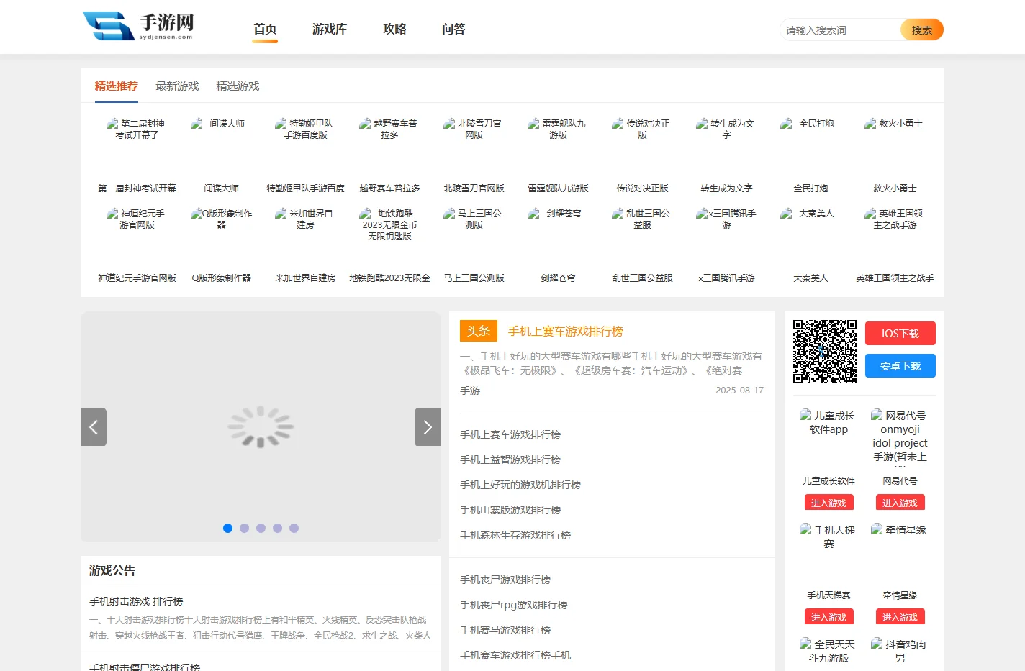
Task: Select the third carousel dot
Action: click(x=261, y=528)
